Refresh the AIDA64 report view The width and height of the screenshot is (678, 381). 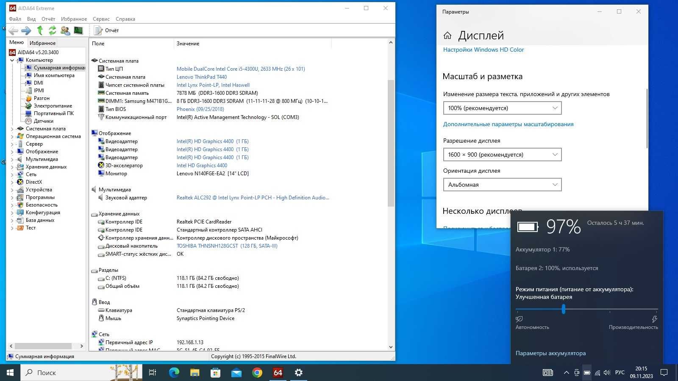coord(52,30)
